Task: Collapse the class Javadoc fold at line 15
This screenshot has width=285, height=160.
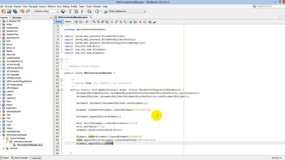Action: 61,60
